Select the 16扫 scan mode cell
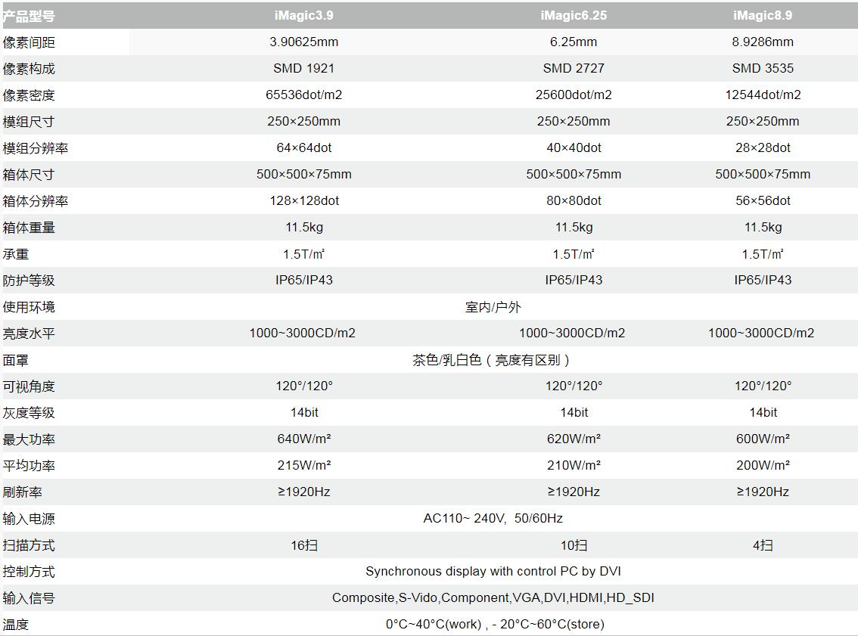Image resolution: width=858 pixels, height=636 pixels. (303, 545)
